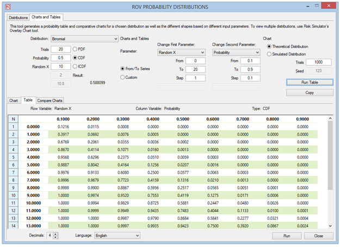Expand the Change Second Parameter dropdown
This screenshot has width=341, height=247.
coord(236,53)
